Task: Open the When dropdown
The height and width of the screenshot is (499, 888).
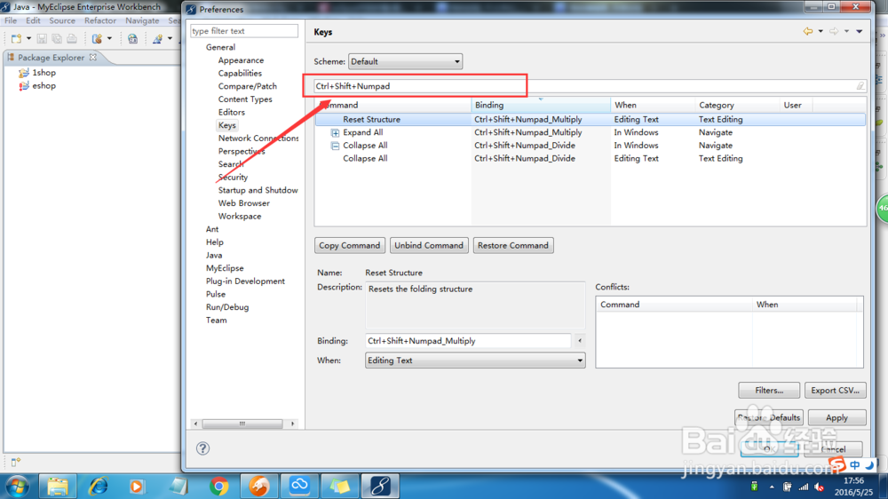Action: [x=475, y=360]
